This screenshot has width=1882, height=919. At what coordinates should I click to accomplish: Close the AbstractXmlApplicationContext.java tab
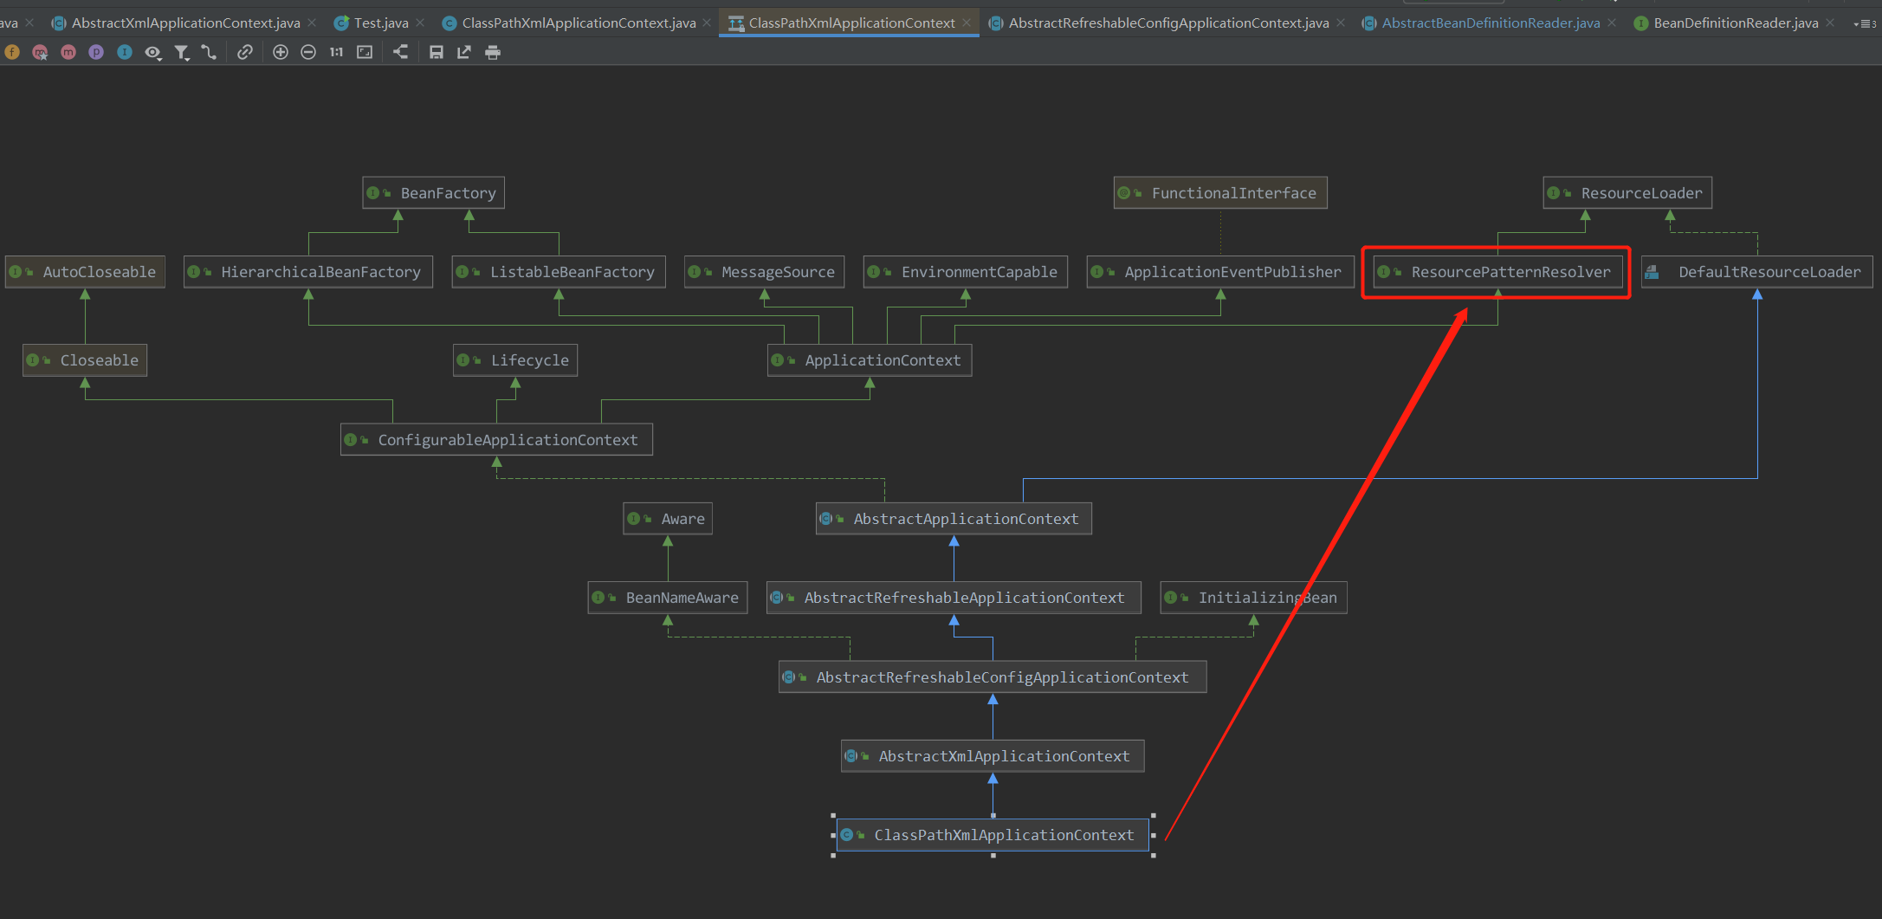312,23
